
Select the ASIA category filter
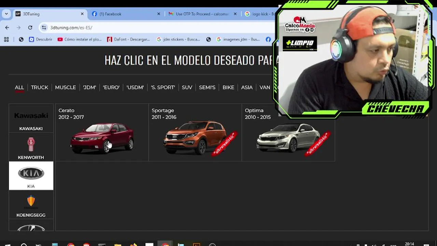[247, 87]
